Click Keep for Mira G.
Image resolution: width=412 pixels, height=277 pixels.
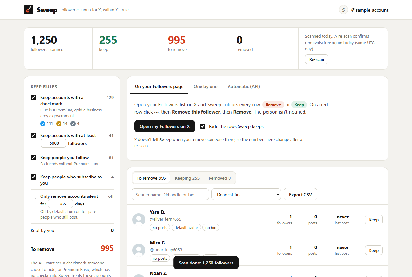[x=374, y=250]
